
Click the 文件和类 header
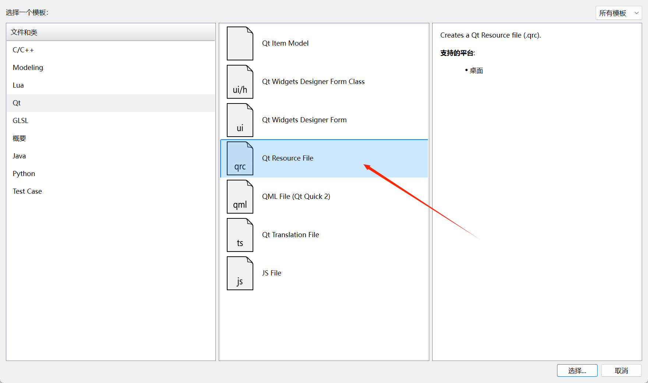coord(110,32)
